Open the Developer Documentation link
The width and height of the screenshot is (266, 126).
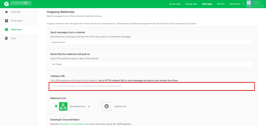(72, 124)
